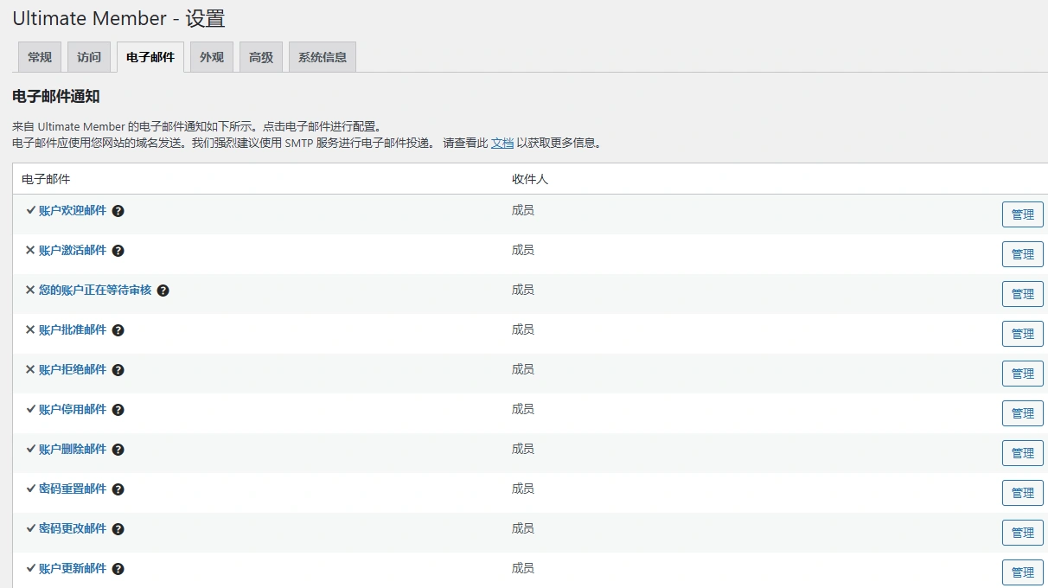Viewport: 1048px width, 588px height.
Task: Toggle the enabled checkmark for 账户欢迎邮件
Action: coord(30,210)
